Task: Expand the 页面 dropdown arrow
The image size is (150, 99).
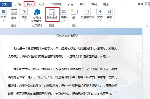Action: pos(4,21)
